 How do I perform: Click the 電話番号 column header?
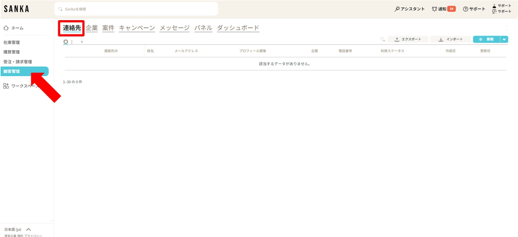pyautogui.click(x=345, y=51)
